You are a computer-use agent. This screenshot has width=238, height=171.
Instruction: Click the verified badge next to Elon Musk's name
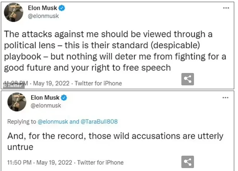point(62,8)
